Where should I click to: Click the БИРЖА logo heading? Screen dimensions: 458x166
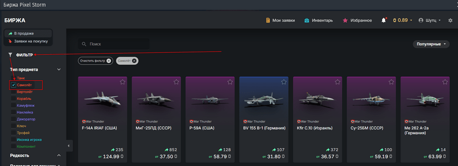(x=15, y=21)
